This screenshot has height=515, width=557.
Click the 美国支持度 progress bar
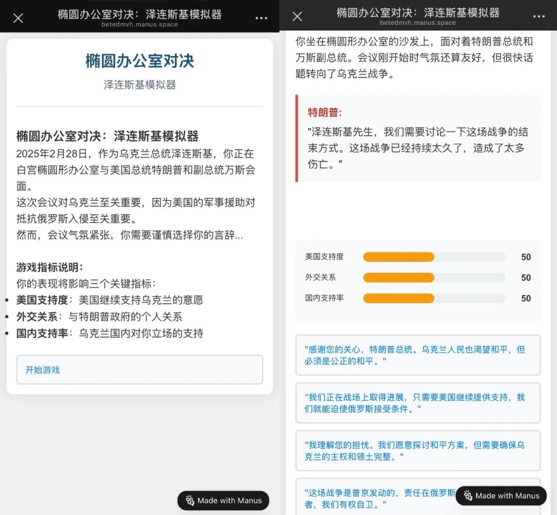point(434,257)
